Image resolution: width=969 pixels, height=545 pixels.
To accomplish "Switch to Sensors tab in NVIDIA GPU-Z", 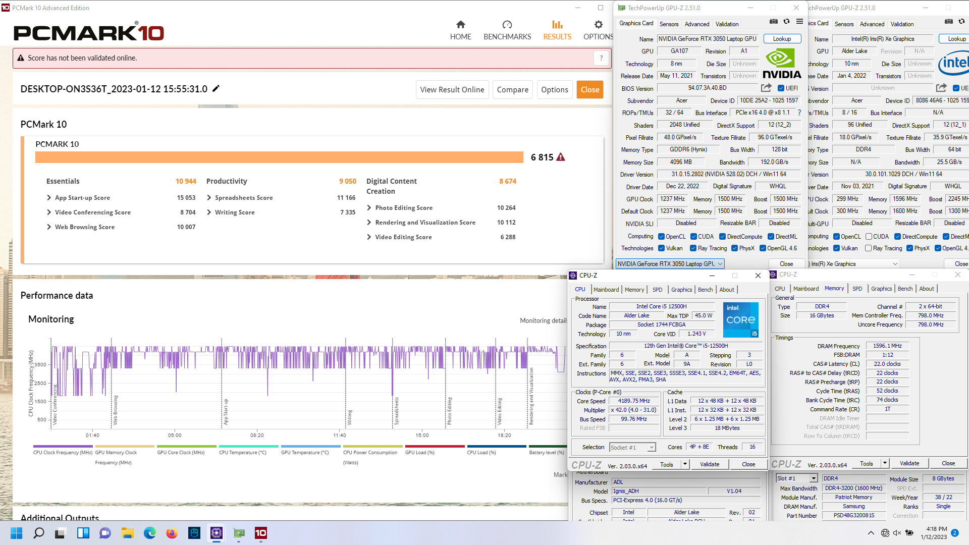I will pyautogui.click(x=669, y=24).
